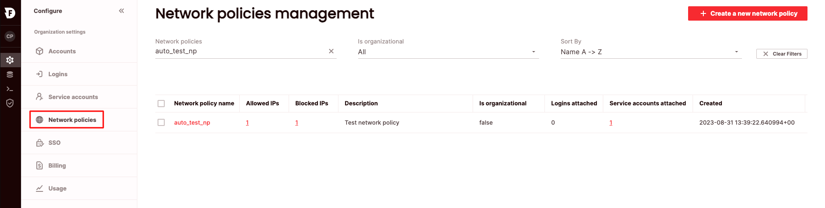The image size is (825, 208).
Task: Open the Sort By dropdown
Action: (651, 52)
